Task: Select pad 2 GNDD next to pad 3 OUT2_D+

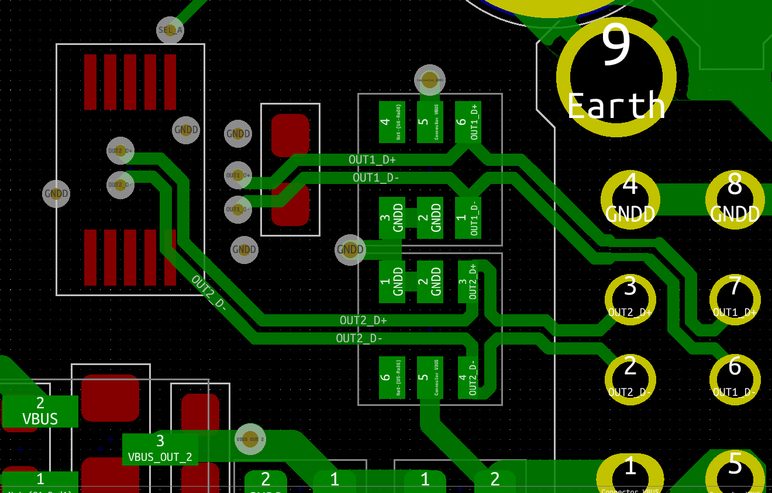Action: (x=430, y=282)
